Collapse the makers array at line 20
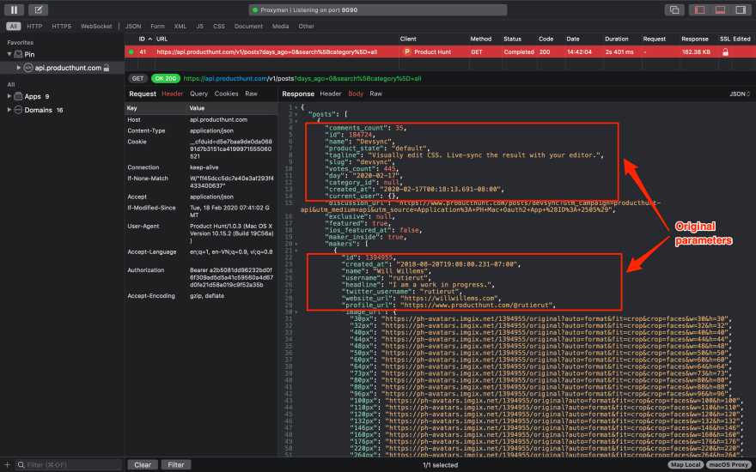Screen dimensions: 756x472 296,244
